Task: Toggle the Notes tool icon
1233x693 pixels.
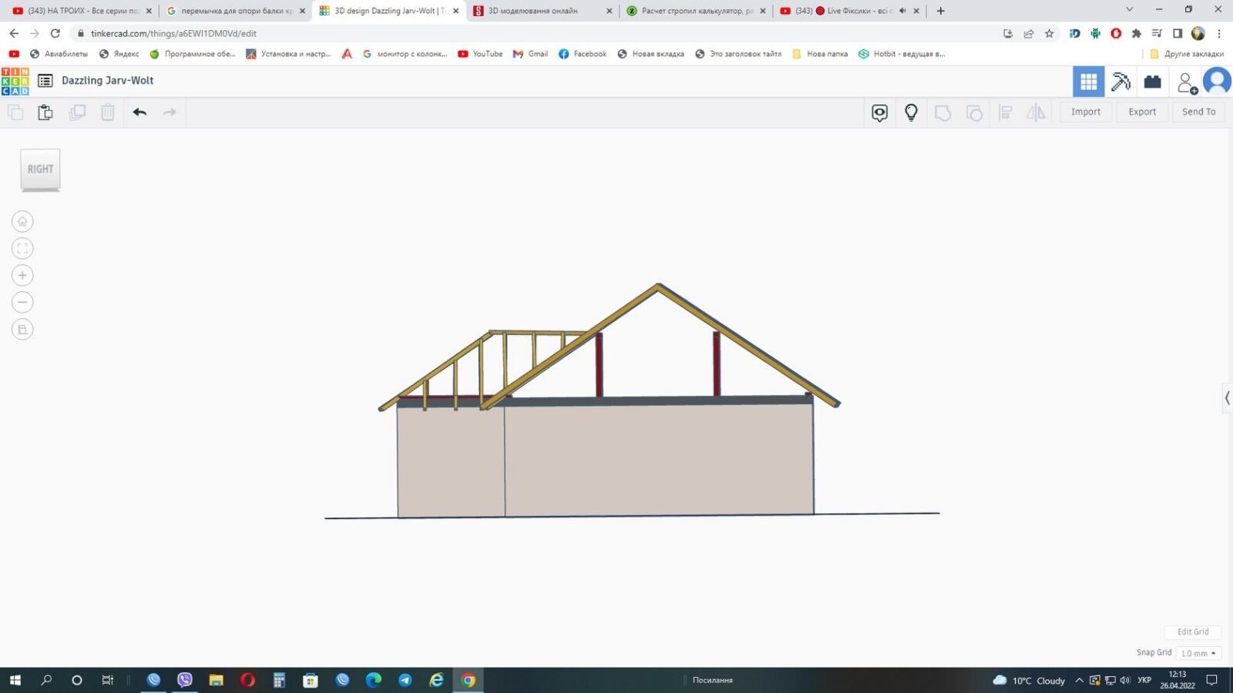Action: point(879,112)
